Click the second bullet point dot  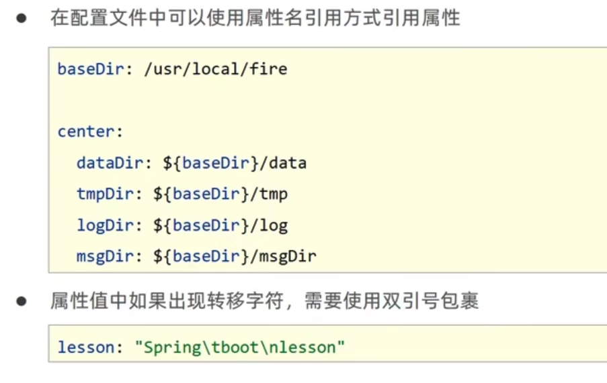(x=21, y=301)
